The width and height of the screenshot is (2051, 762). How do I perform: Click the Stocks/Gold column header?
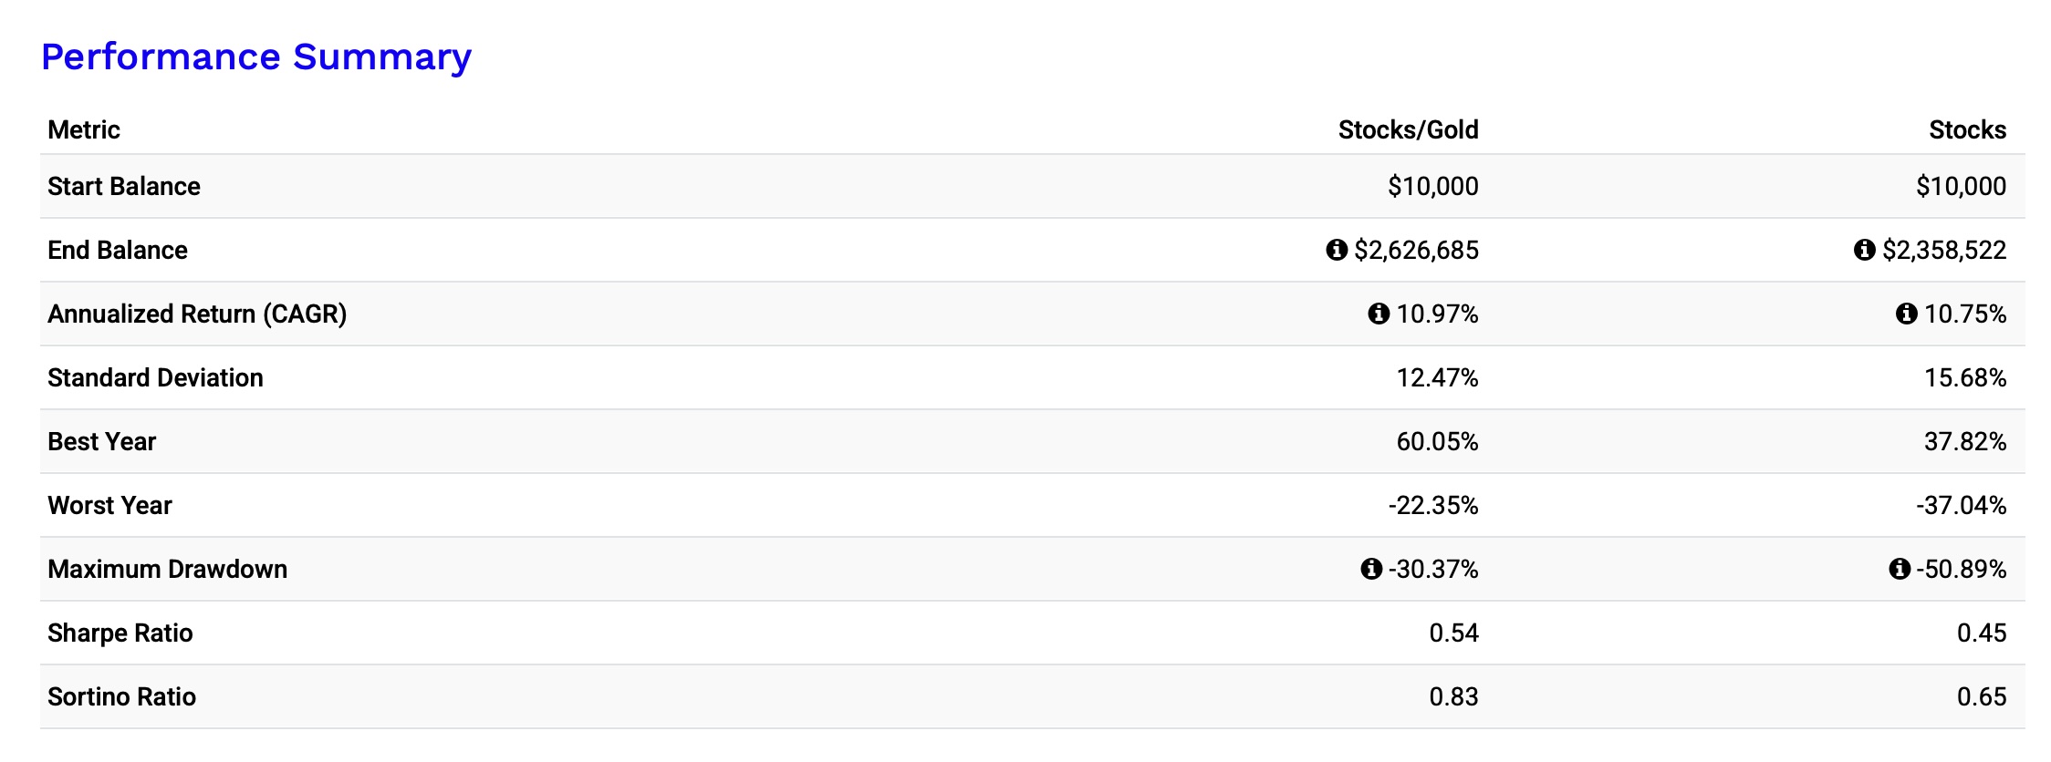[x=1408, y=130]
